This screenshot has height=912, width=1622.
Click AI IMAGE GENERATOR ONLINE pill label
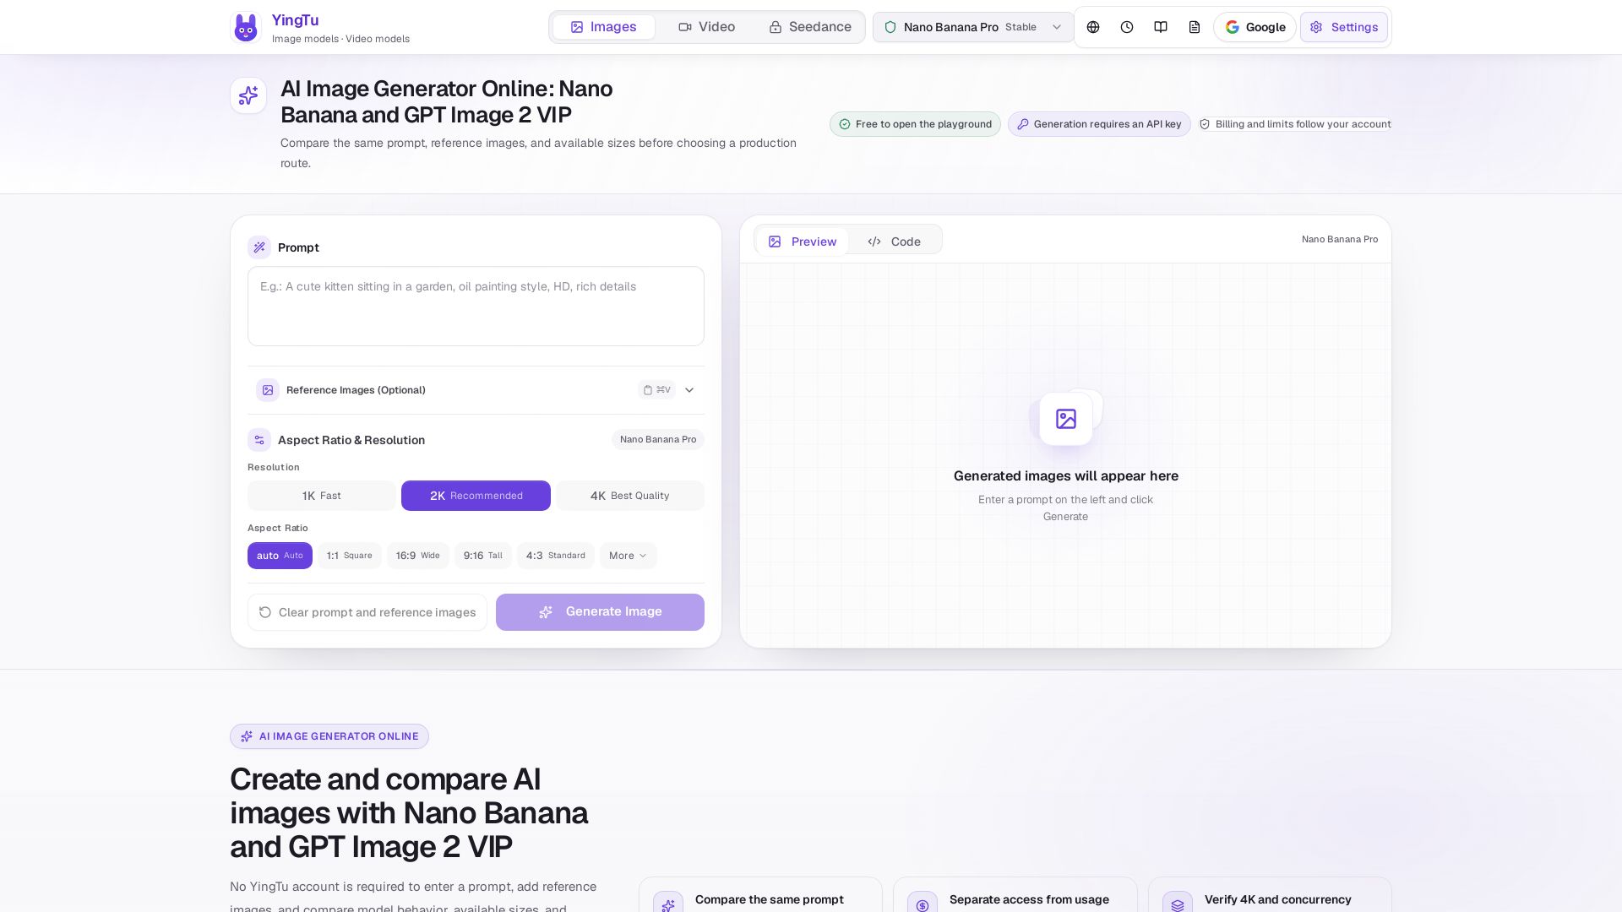(x=329, y=736)
